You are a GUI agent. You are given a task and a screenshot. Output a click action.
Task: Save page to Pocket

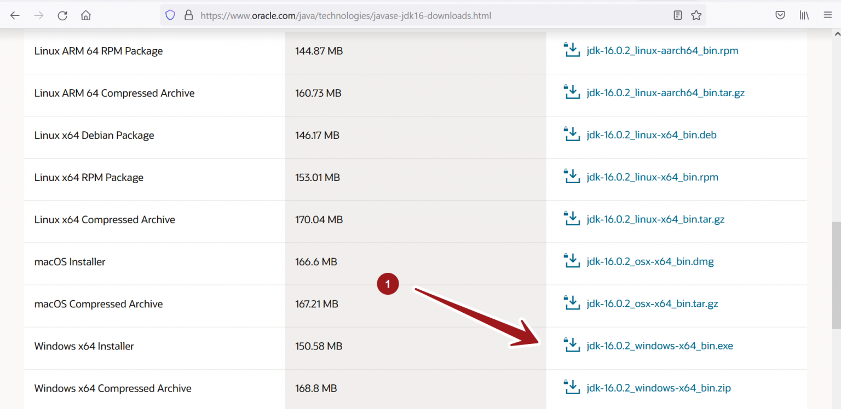(x=780, y=15)
